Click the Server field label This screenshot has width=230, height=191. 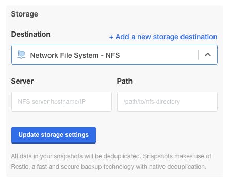(22, 81)
